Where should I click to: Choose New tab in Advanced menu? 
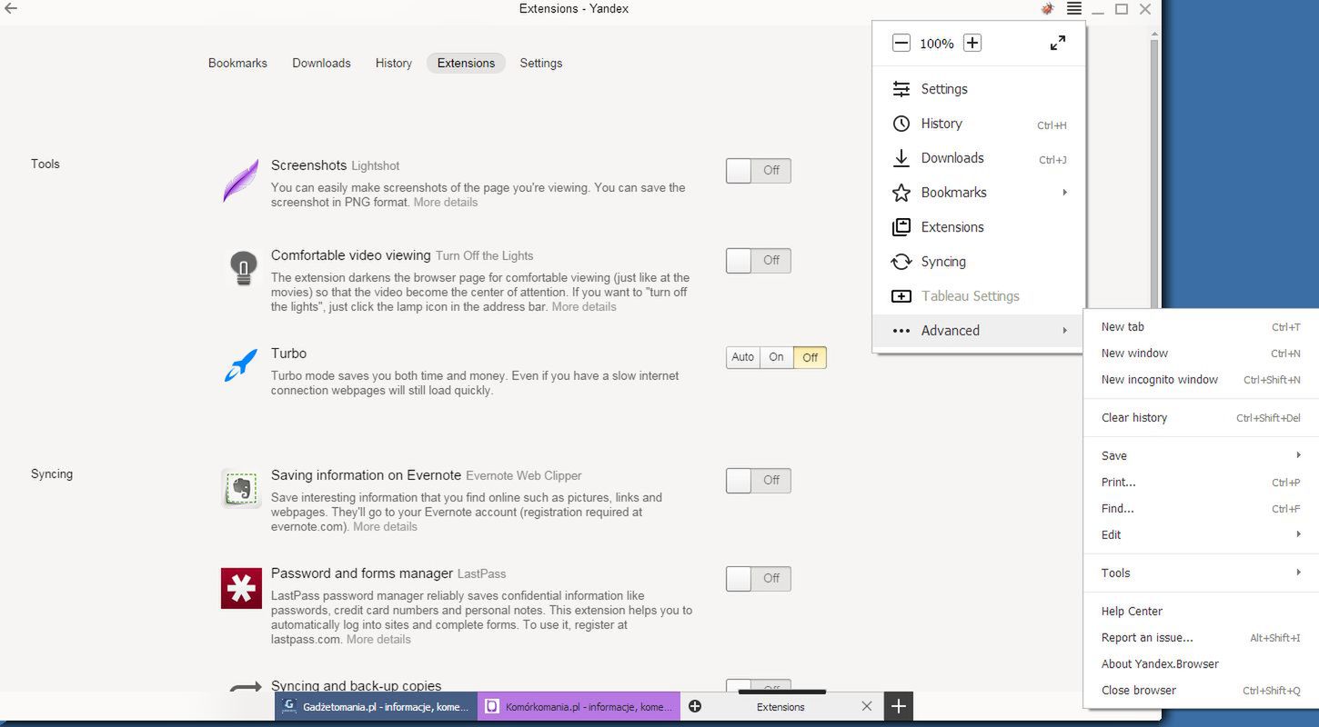pos(1200,326)
